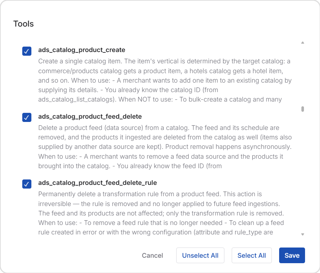Click the scrollbar track above the thumb
The width and height of the screenshot is (320, 273).
[x=302, y=75]
